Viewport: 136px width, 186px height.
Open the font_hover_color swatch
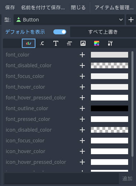110,87
